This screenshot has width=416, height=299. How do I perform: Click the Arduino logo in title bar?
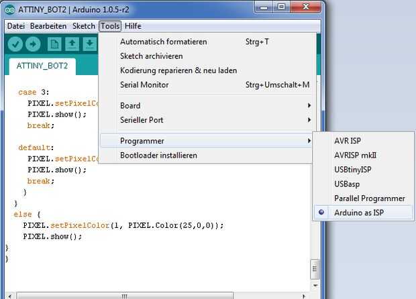[10, 10]
